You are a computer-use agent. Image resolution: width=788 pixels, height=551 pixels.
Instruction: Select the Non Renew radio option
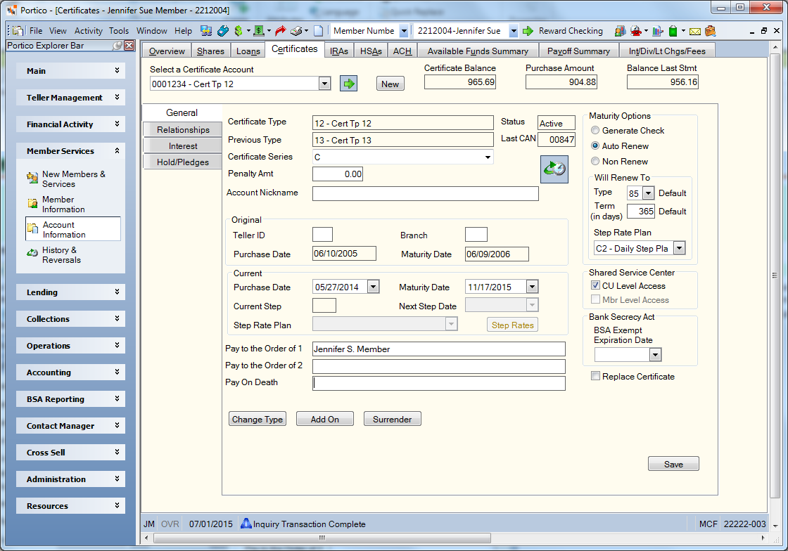[x=595, y=161]
